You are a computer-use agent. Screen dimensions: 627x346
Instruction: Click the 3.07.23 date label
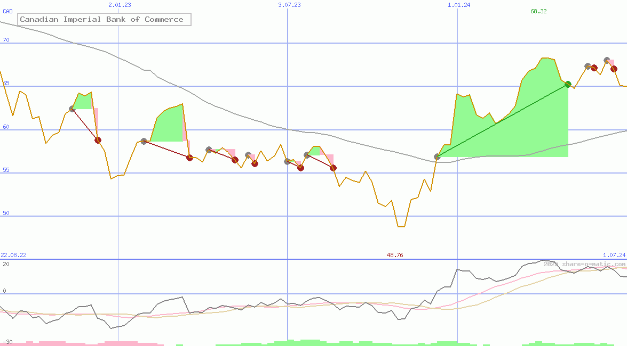(x=290, y=5)
